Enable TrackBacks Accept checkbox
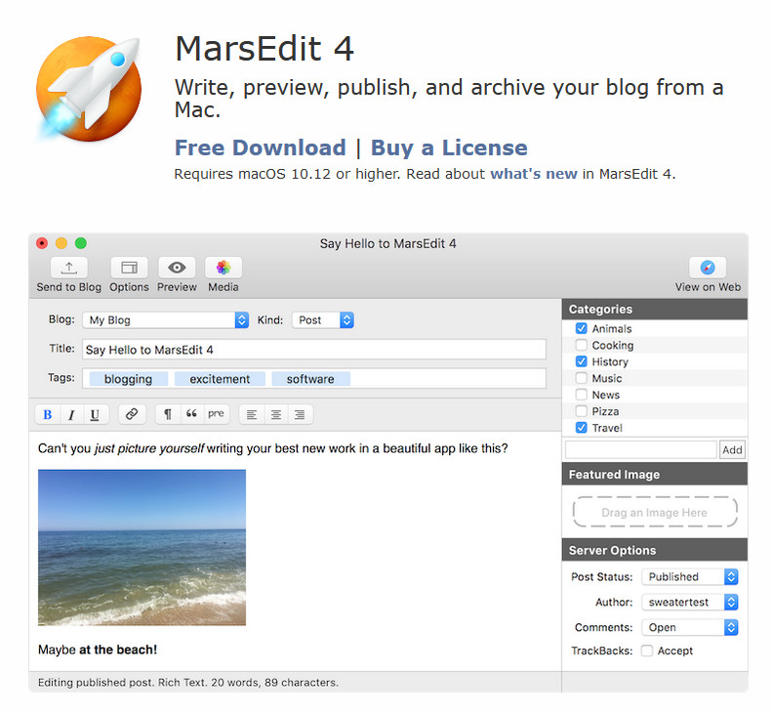Viewport: 772px width, 714px height. [647, 651]
